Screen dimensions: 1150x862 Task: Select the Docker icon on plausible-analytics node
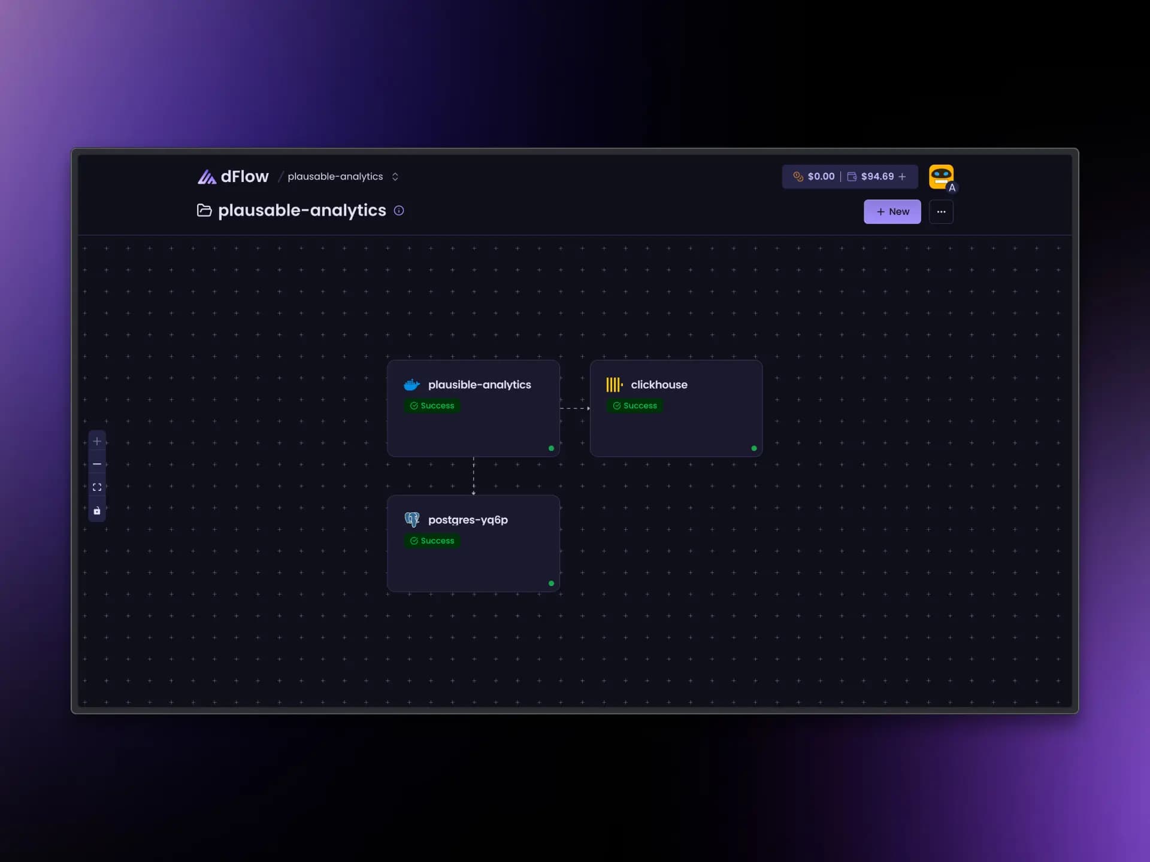coord(411,385)
